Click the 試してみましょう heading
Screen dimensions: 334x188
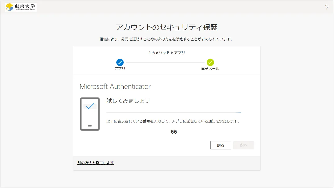point(128,101)
